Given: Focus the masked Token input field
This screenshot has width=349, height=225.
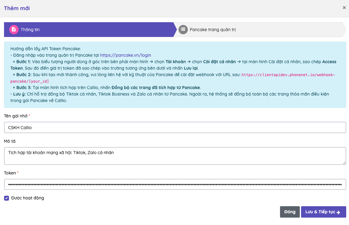Looking at the screenshot, I should click(175, 184).
